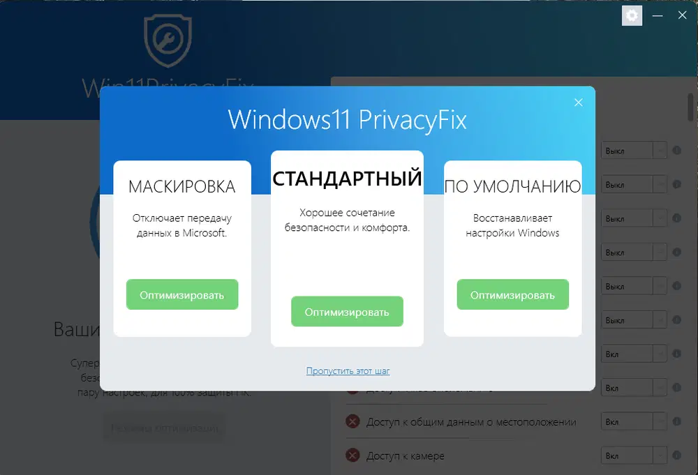
Task: Optimize using the Стандартный profile
Action: tap(347, 311)
